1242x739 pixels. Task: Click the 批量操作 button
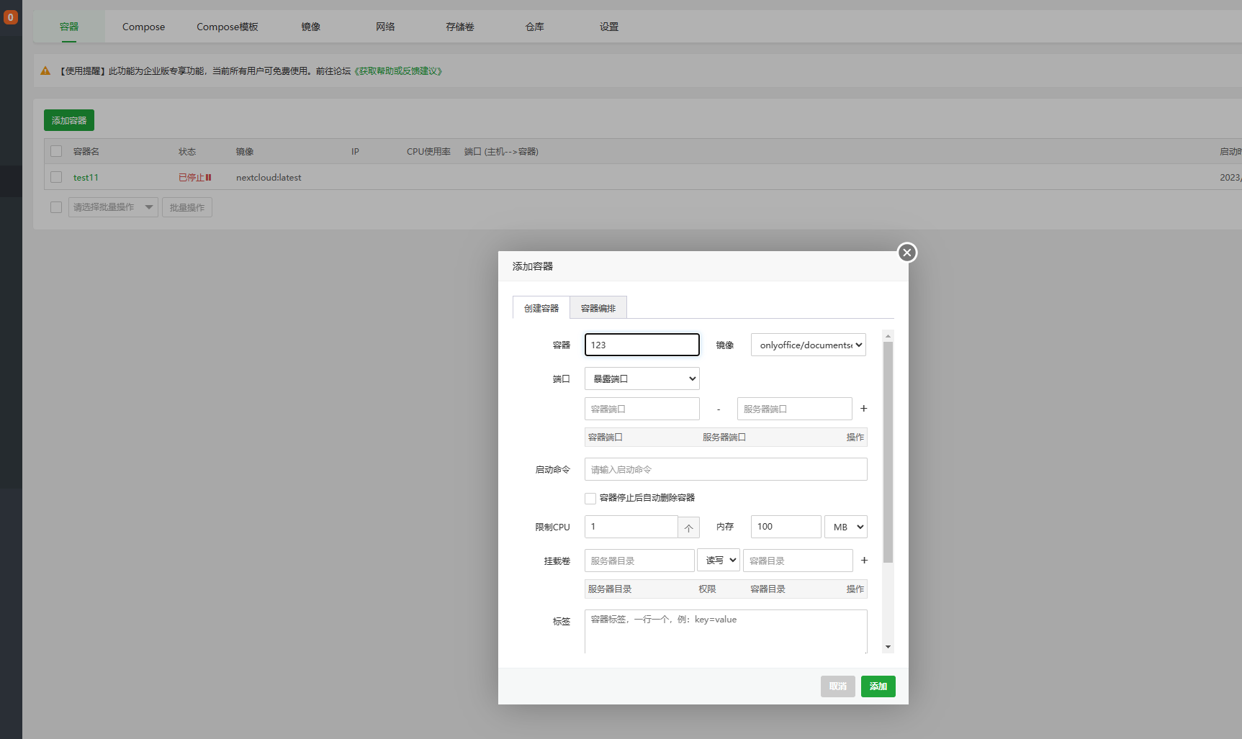coord(187,207)
